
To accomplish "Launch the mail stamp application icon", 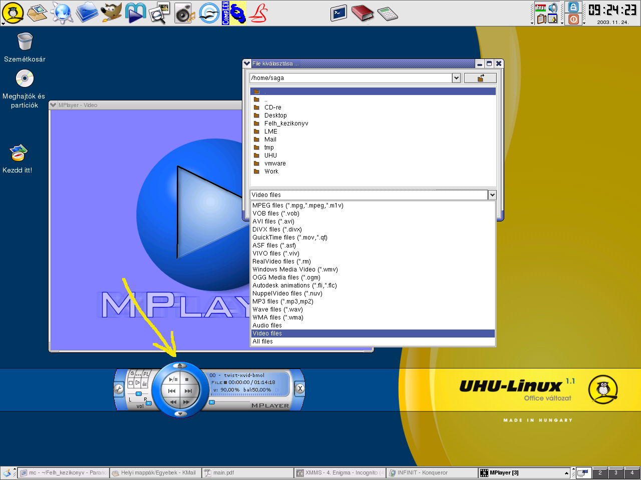I will pos(37,13).
